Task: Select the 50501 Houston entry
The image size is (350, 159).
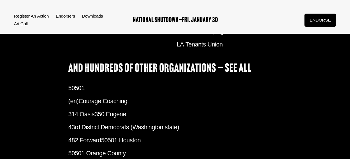Action: [121, 140]
